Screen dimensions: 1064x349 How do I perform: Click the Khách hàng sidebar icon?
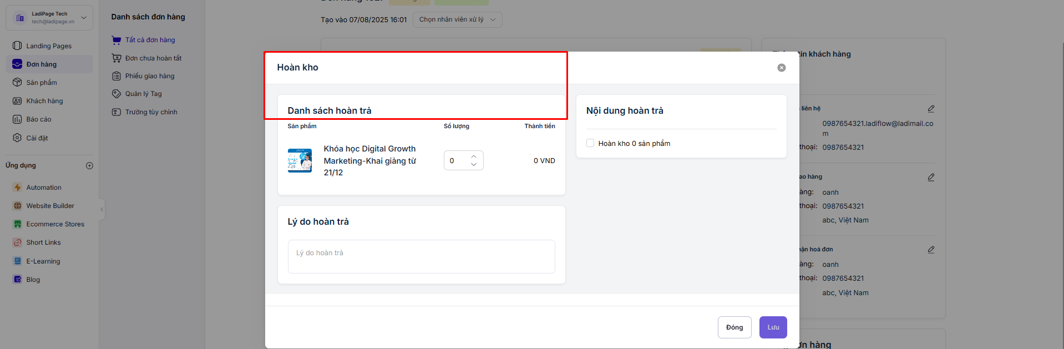tap(17, 101)
